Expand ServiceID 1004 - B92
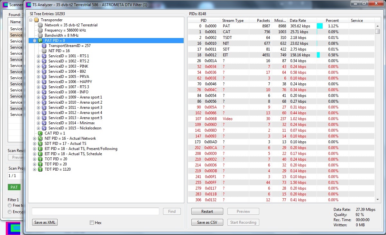 [39, 71]
